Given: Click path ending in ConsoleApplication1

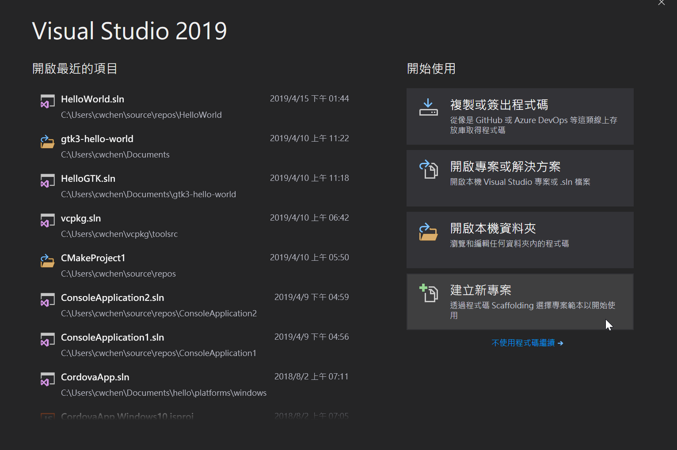Looking at the screenshot, I should click(159, 353).
